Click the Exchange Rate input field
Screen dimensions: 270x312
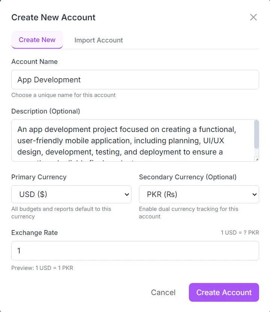[x=135, y=251]
